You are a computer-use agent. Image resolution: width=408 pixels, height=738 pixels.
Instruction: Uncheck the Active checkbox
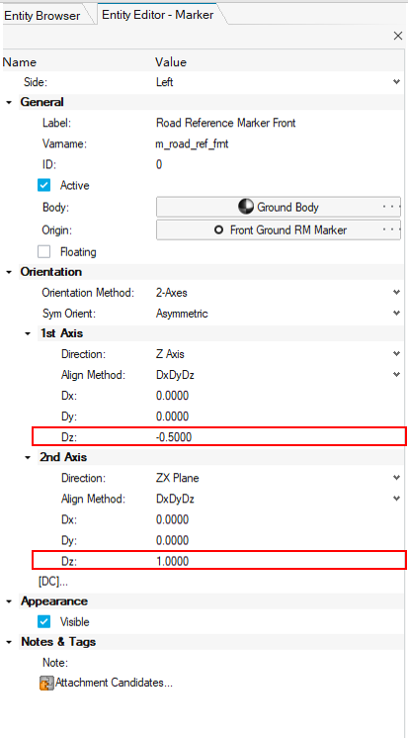click(43, 185)
